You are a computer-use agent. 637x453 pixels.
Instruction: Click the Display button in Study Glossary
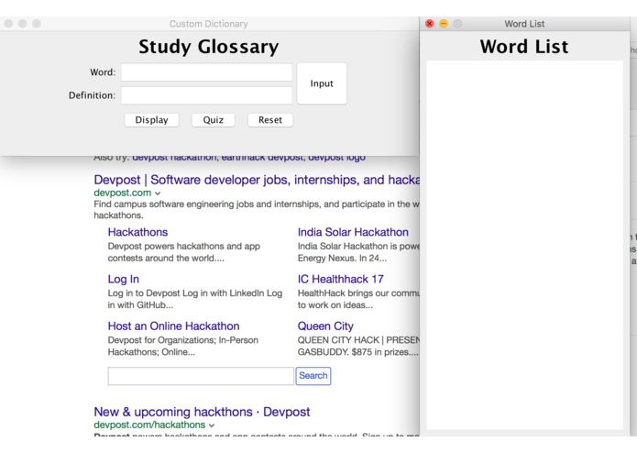(151, 120)
